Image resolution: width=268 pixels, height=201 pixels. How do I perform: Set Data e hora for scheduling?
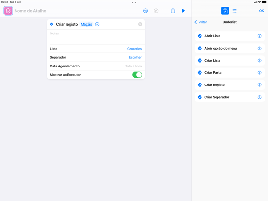tap(133, 66)
